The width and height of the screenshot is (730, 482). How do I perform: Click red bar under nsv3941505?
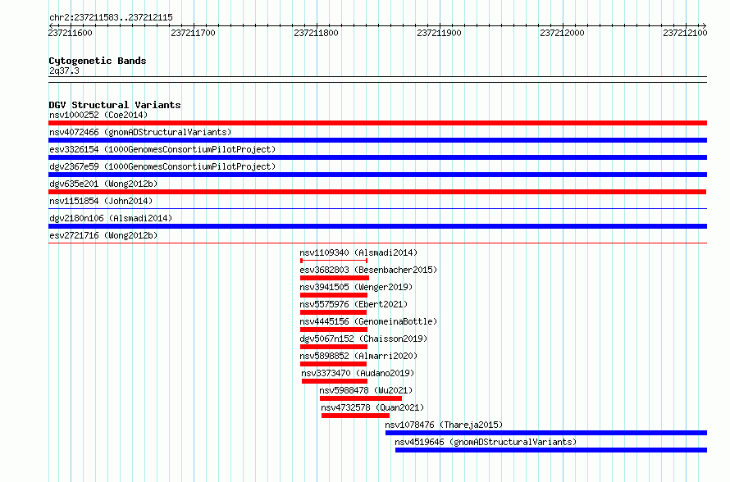(334, 295)
